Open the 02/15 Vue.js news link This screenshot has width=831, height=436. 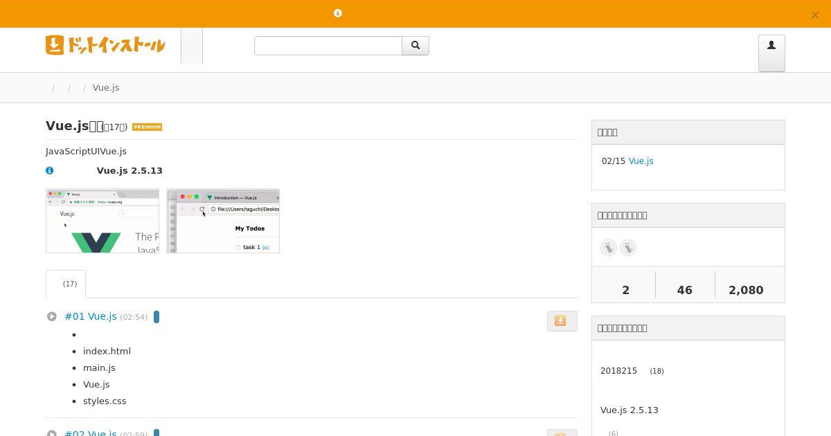(641, 161)
